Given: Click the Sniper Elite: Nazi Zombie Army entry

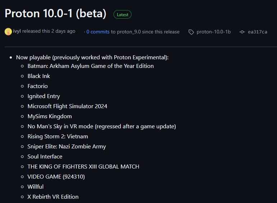Looking at the screenshot, I should [x=66, y=147].
